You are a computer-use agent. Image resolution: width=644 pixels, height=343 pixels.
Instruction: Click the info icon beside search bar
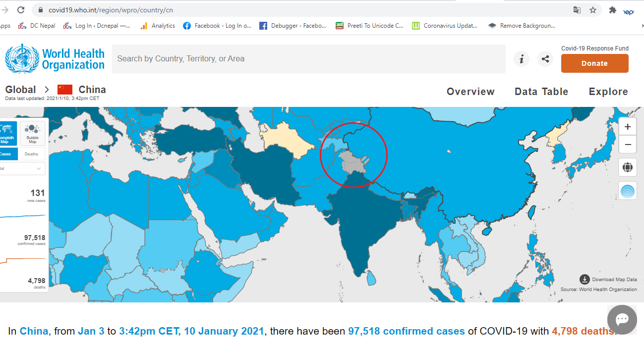521,59
